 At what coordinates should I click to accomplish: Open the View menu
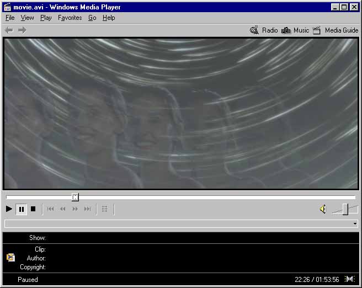27,18
